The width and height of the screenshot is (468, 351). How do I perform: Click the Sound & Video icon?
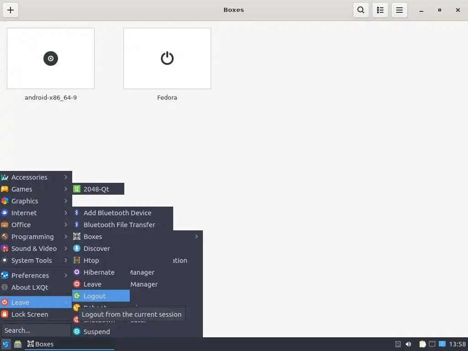point(5,248)
